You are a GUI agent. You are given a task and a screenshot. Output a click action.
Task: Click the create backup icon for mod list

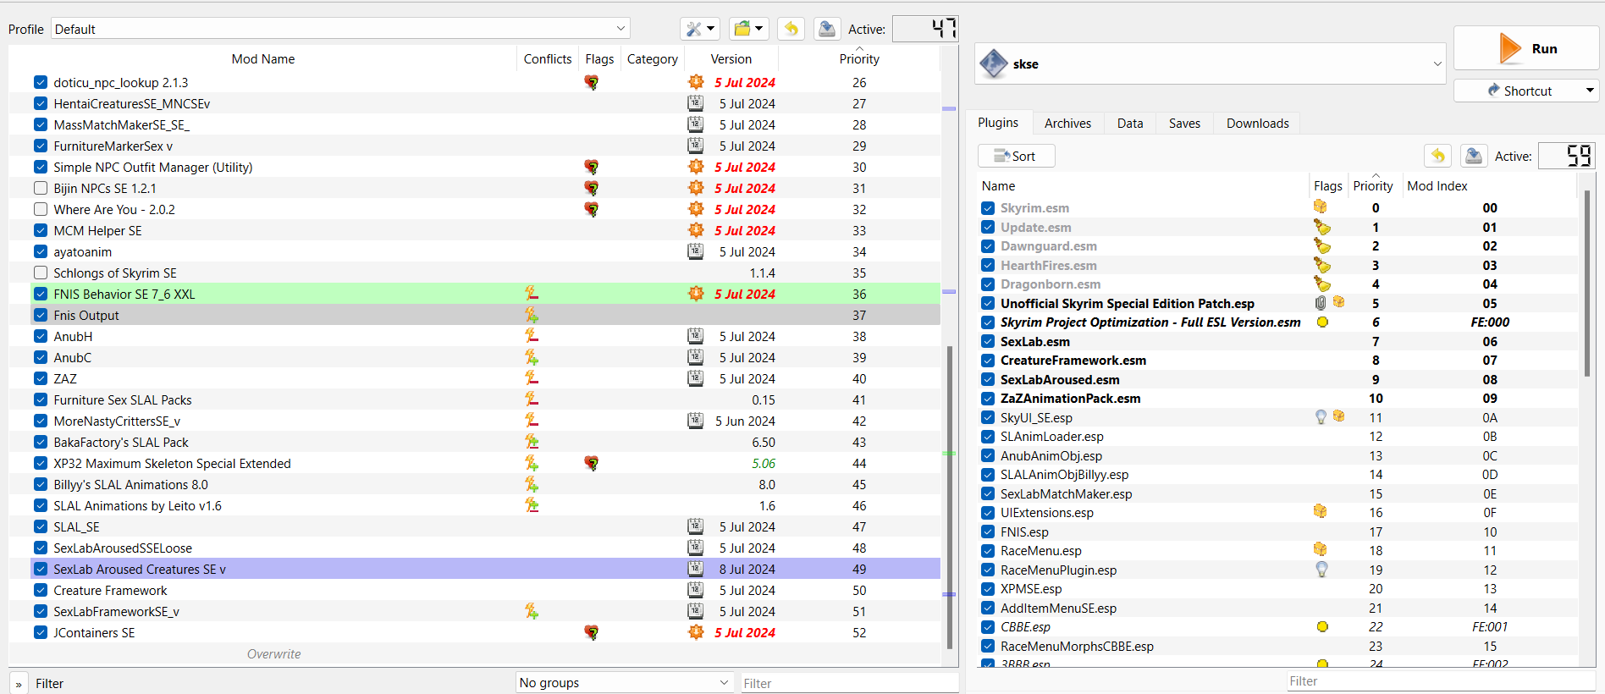click(x=826, y=29)
